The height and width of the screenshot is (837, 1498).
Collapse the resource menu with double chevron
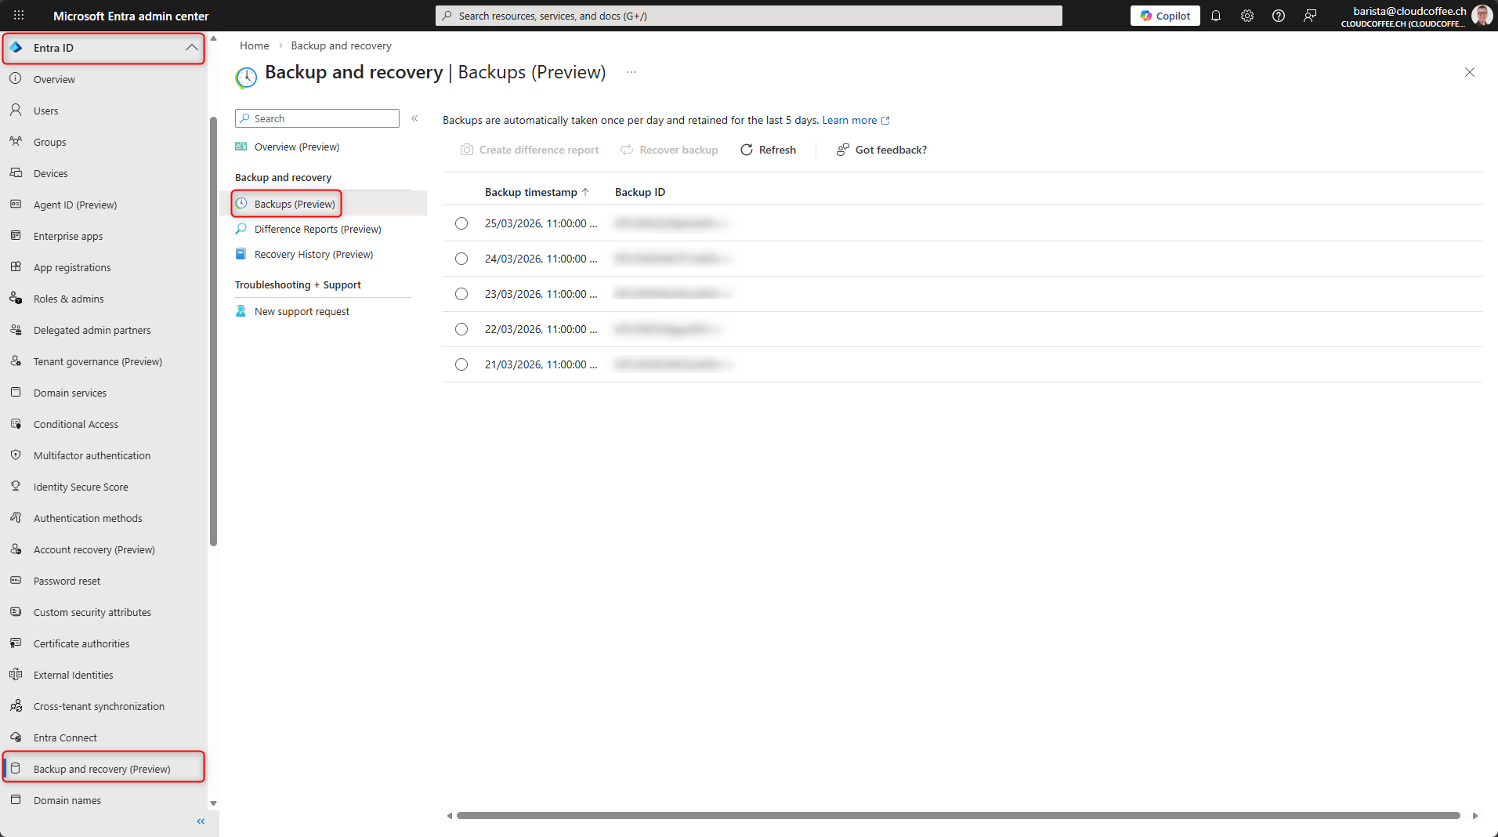(414, 118)
